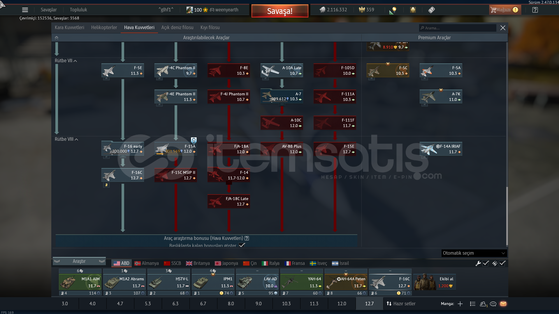Open the Mağaza store button
Viewport: 559px width, 314px height.
pos(505,10)
